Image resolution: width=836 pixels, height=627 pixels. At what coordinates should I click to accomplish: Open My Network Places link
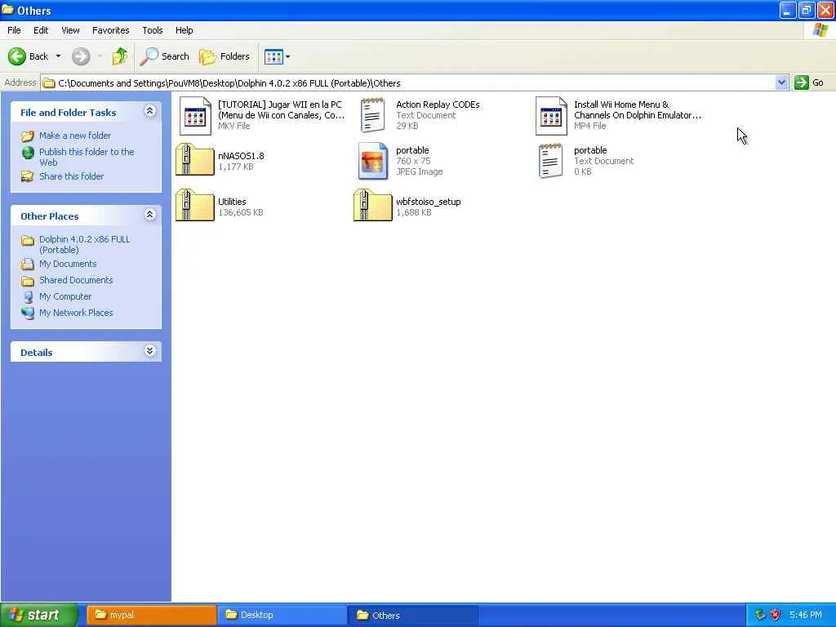pos(76,313)
